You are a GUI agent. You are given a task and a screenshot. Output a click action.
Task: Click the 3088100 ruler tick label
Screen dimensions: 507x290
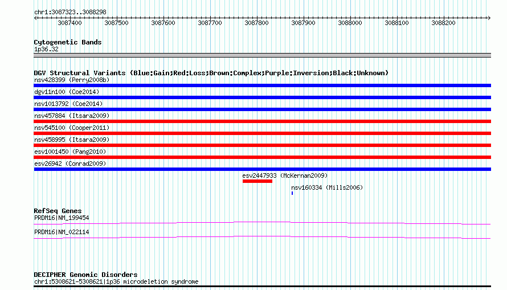click(396, 23)
